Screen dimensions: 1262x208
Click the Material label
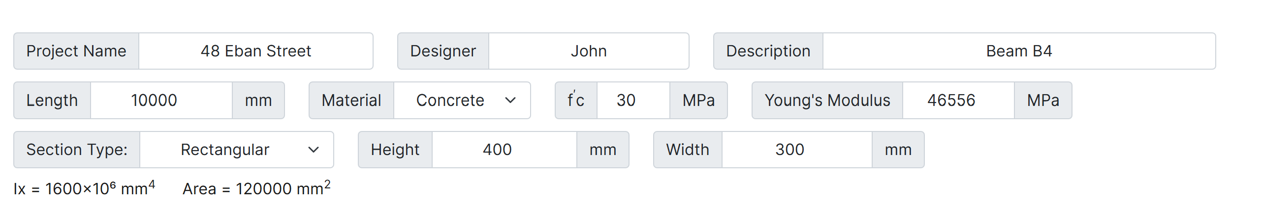tap(351, 100)
